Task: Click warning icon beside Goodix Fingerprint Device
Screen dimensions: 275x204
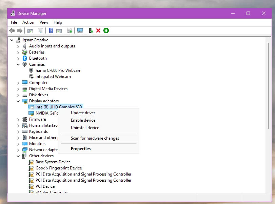Action: click(x=31, y=168)
